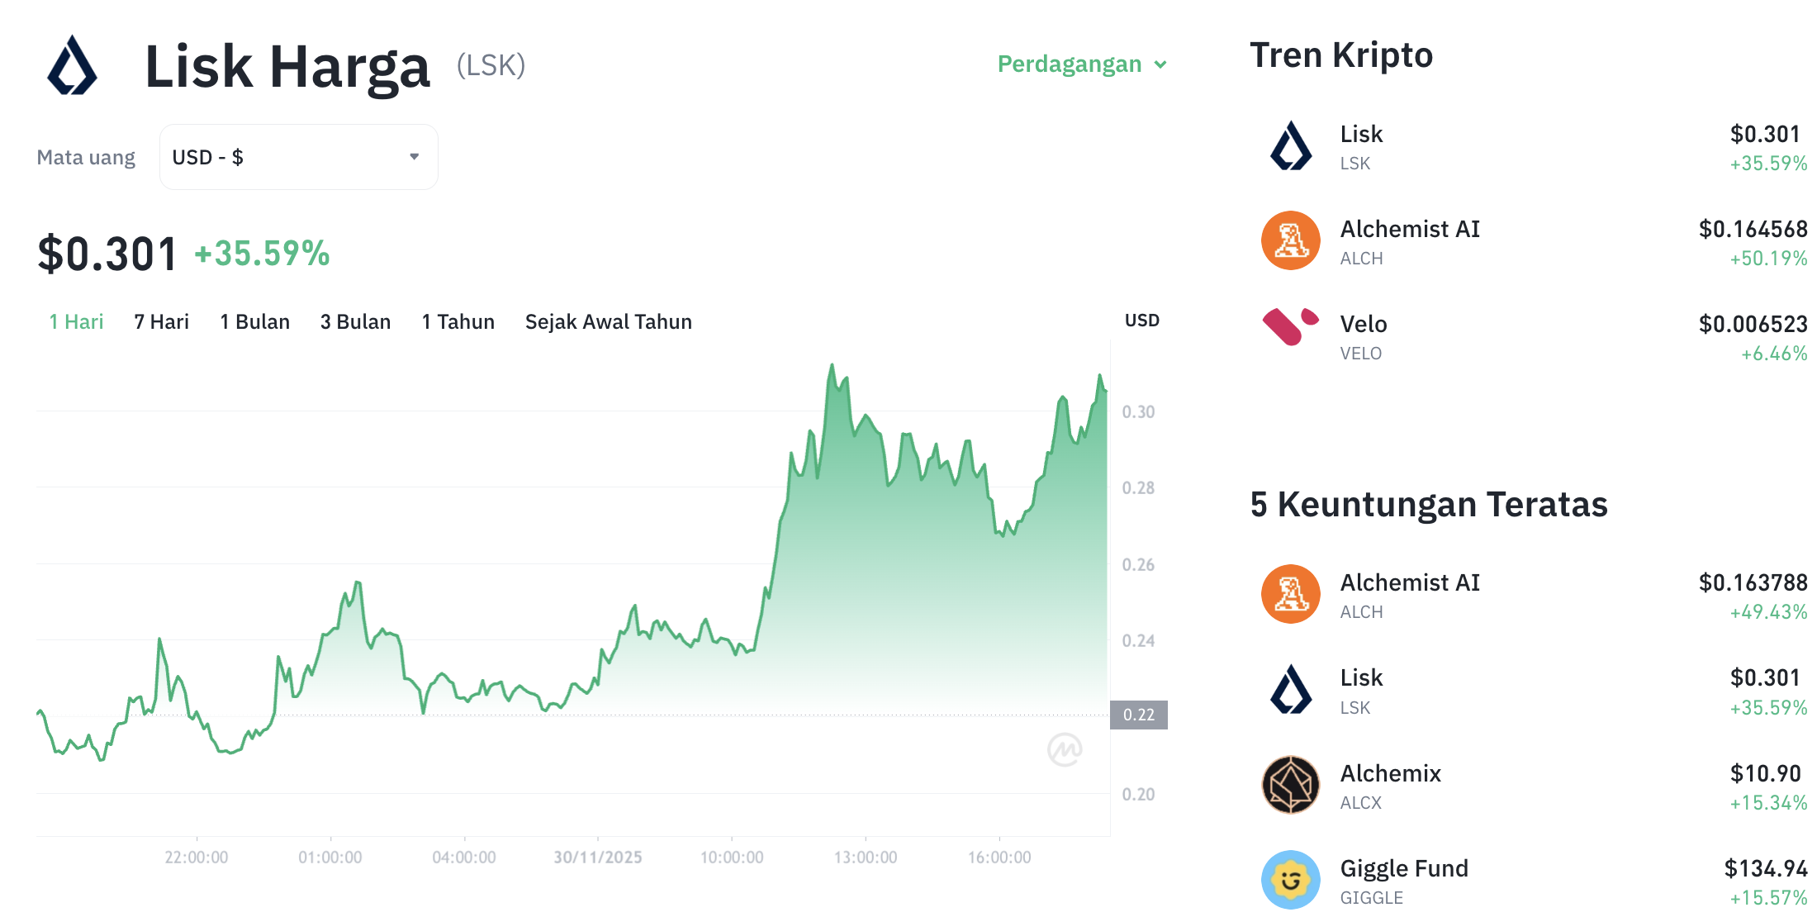Click Alchemist AI icon under 5 Keuntungan Teratas

point(1290,595)
